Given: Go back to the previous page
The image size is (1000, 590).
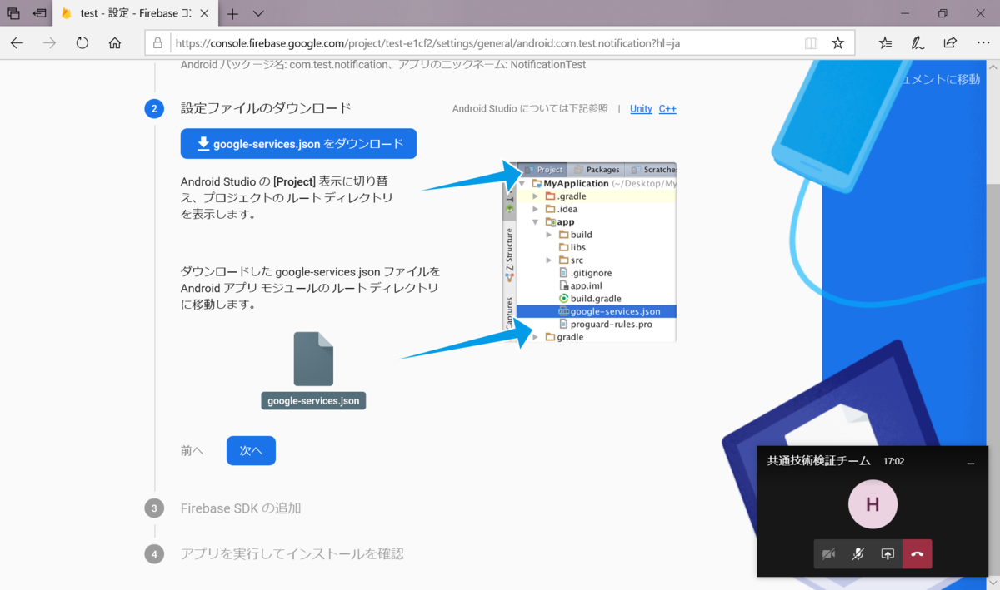Looking at the screenshot, I should [17, 43].
